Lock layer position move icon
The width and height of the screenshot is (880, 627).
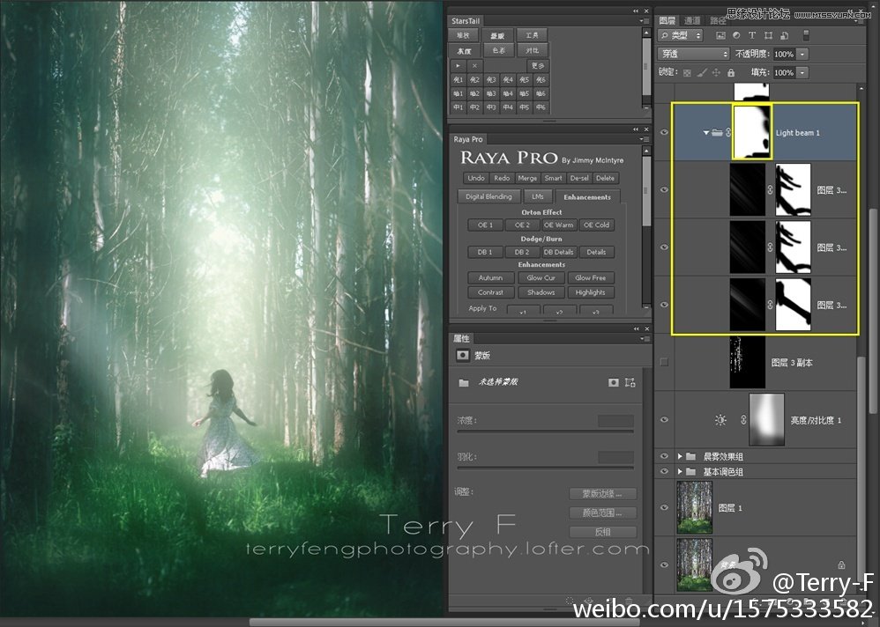click(716, 72)
